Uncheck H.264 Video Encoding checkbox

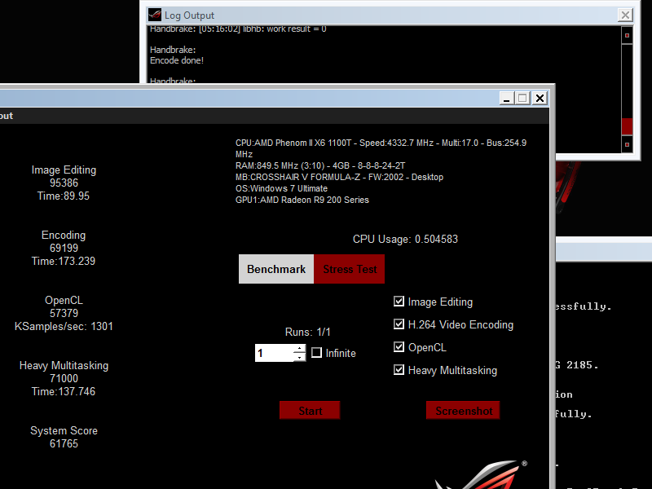[399, 324]
